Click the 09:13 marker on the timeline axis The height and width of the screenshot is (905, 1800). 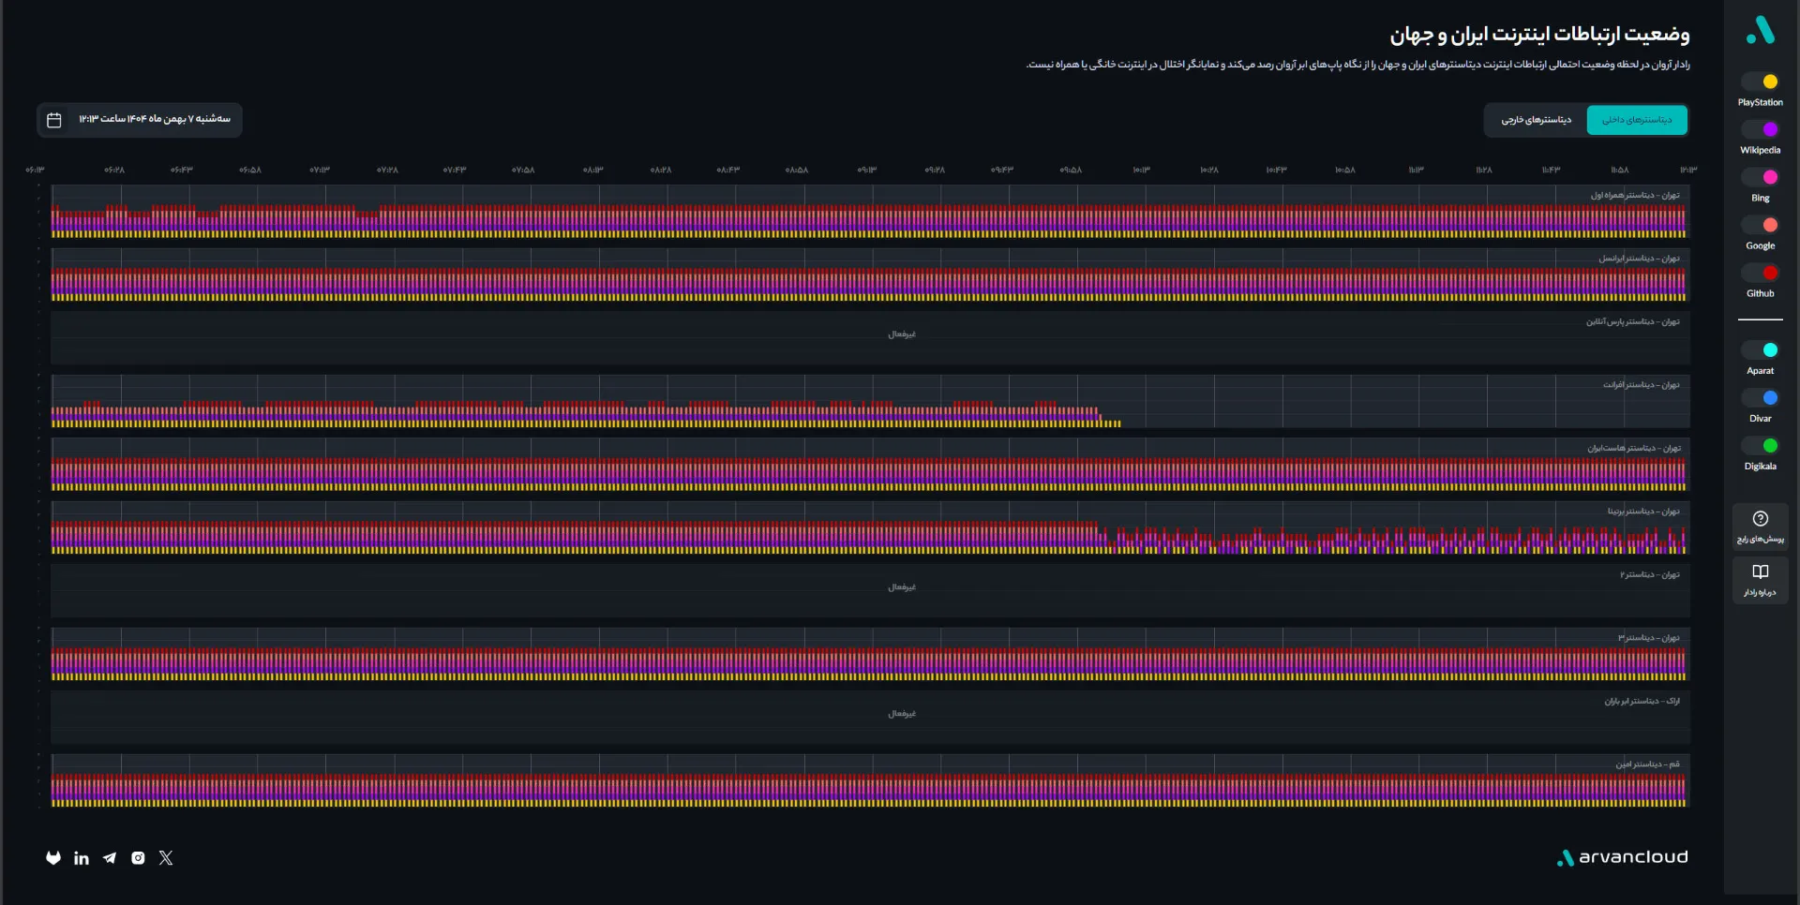[866, 171]
